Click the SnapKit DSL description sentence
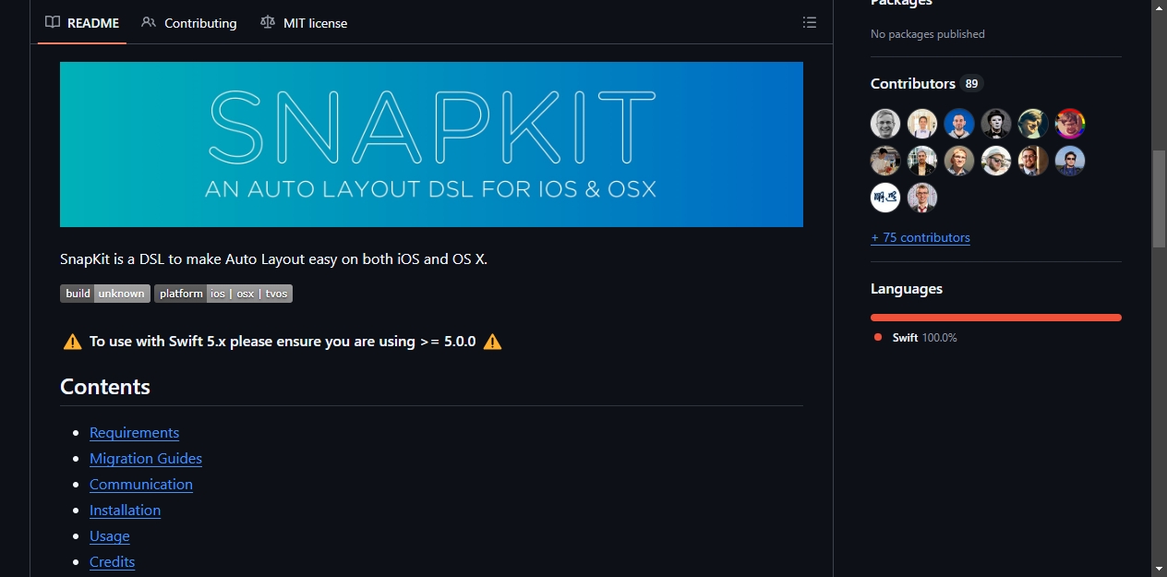The image size is (1167, 577). point(273,259)
